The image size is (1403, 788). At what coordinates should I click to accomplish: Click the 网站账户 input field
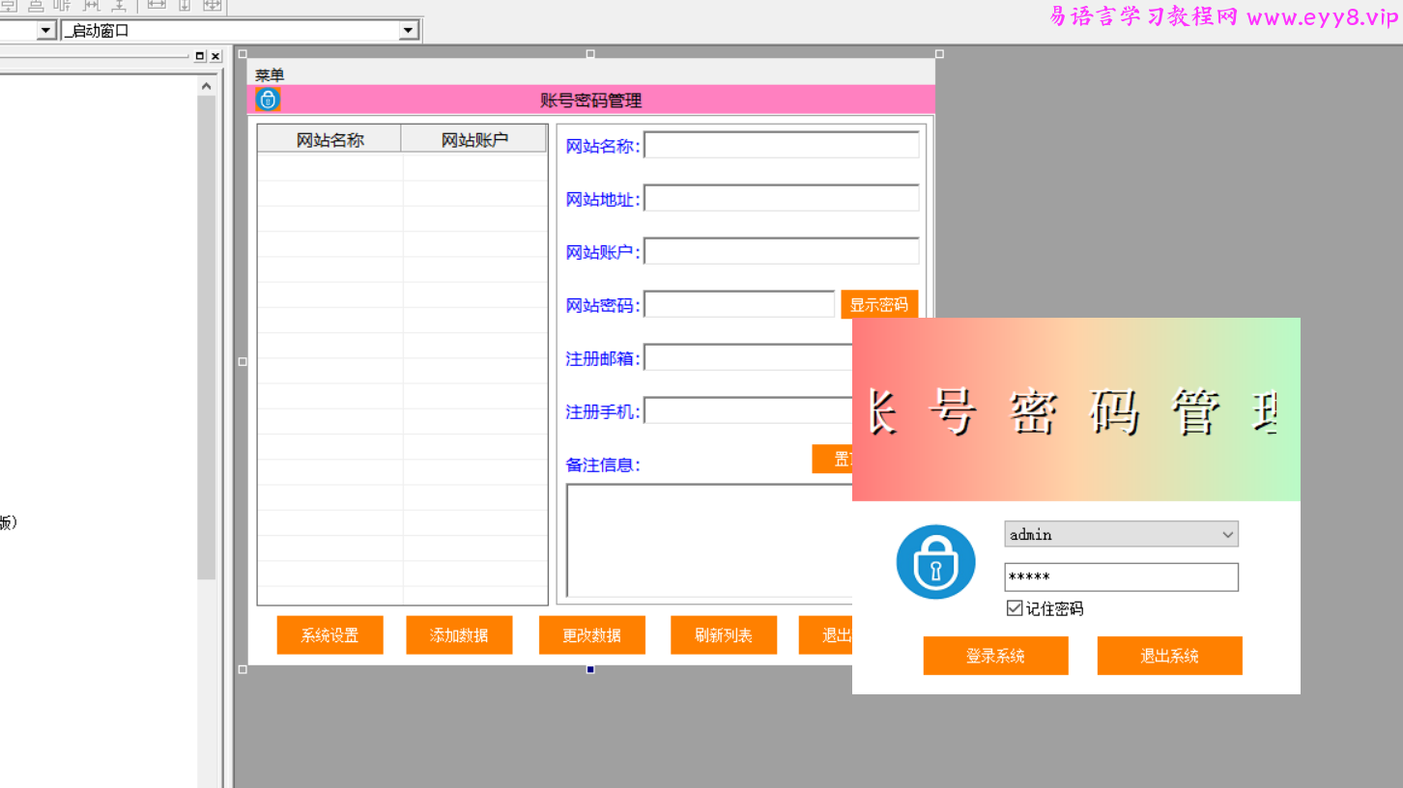coord(782,251)
